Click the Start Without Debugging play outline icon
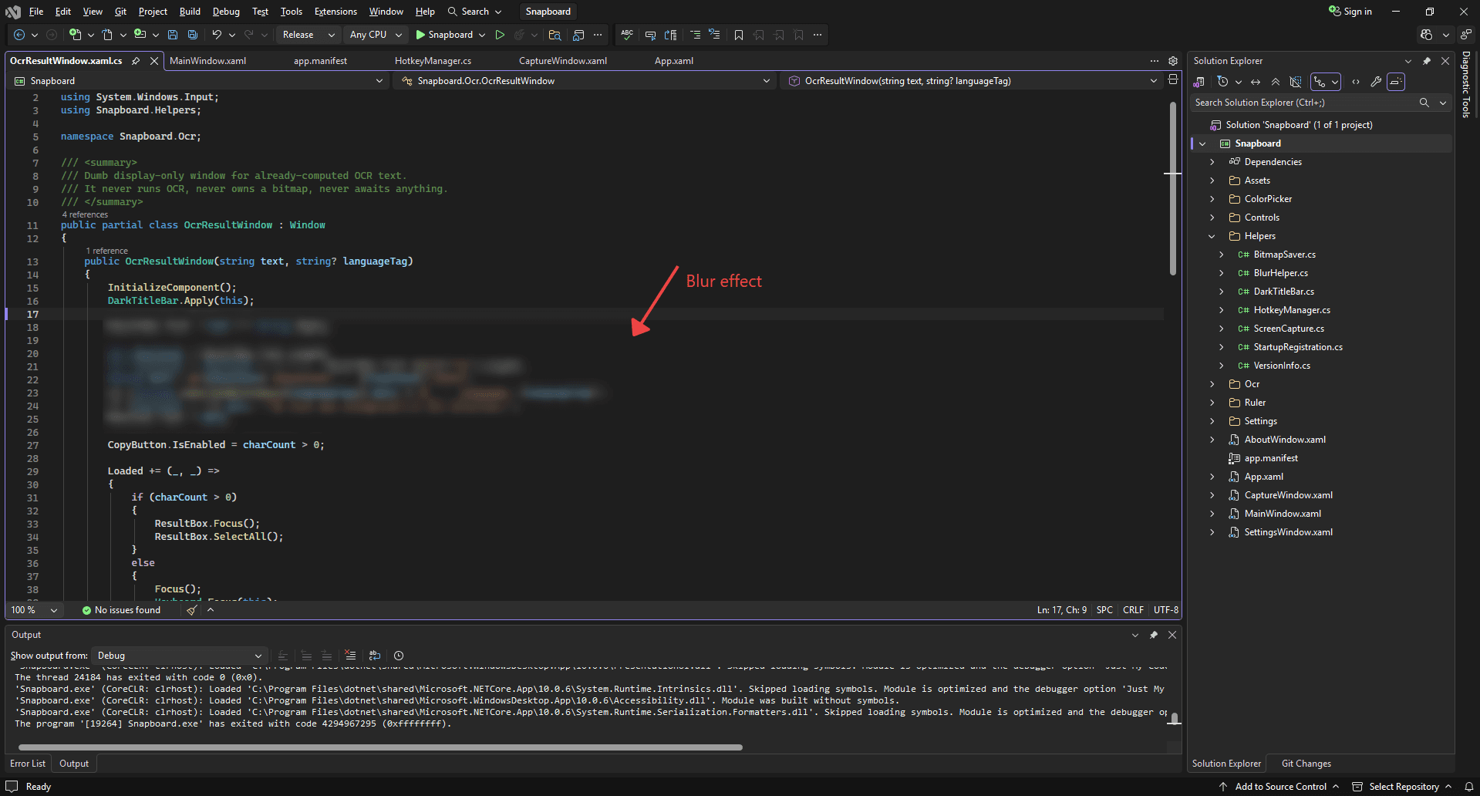The height and width of the screenshot is (796, 1480). click(500, 35)
